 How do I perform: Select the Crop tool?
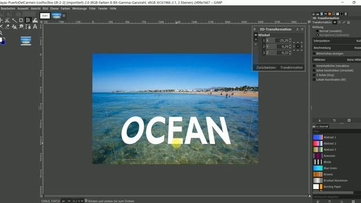click(x=21, y=20)
